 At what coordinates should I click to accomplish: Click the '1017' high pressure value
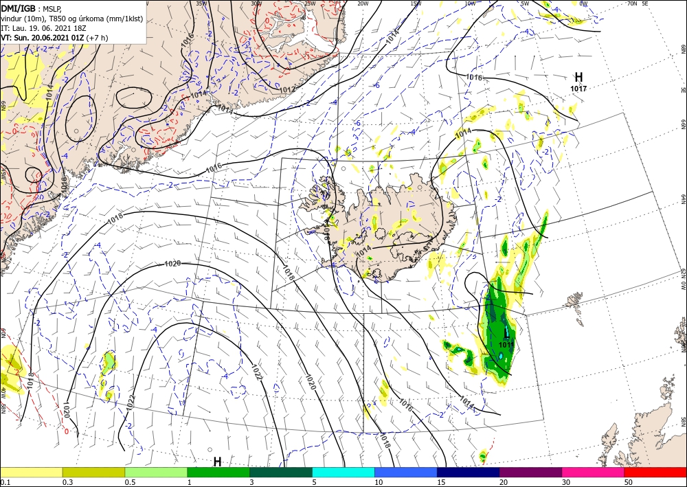coord(578,89)
